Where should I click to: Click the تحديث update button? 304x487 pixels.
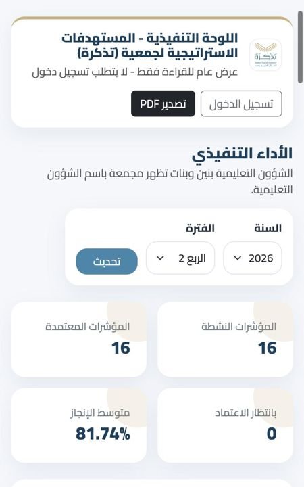click(107, 262)
